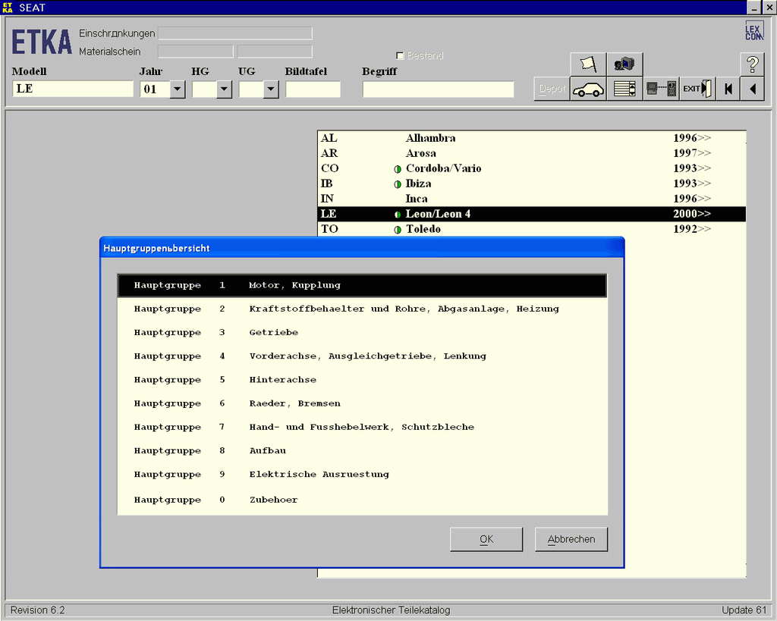Viewport: 777px width, 621px height.
Task: Click the EXIT door icon
Action: tap(698, 89)
